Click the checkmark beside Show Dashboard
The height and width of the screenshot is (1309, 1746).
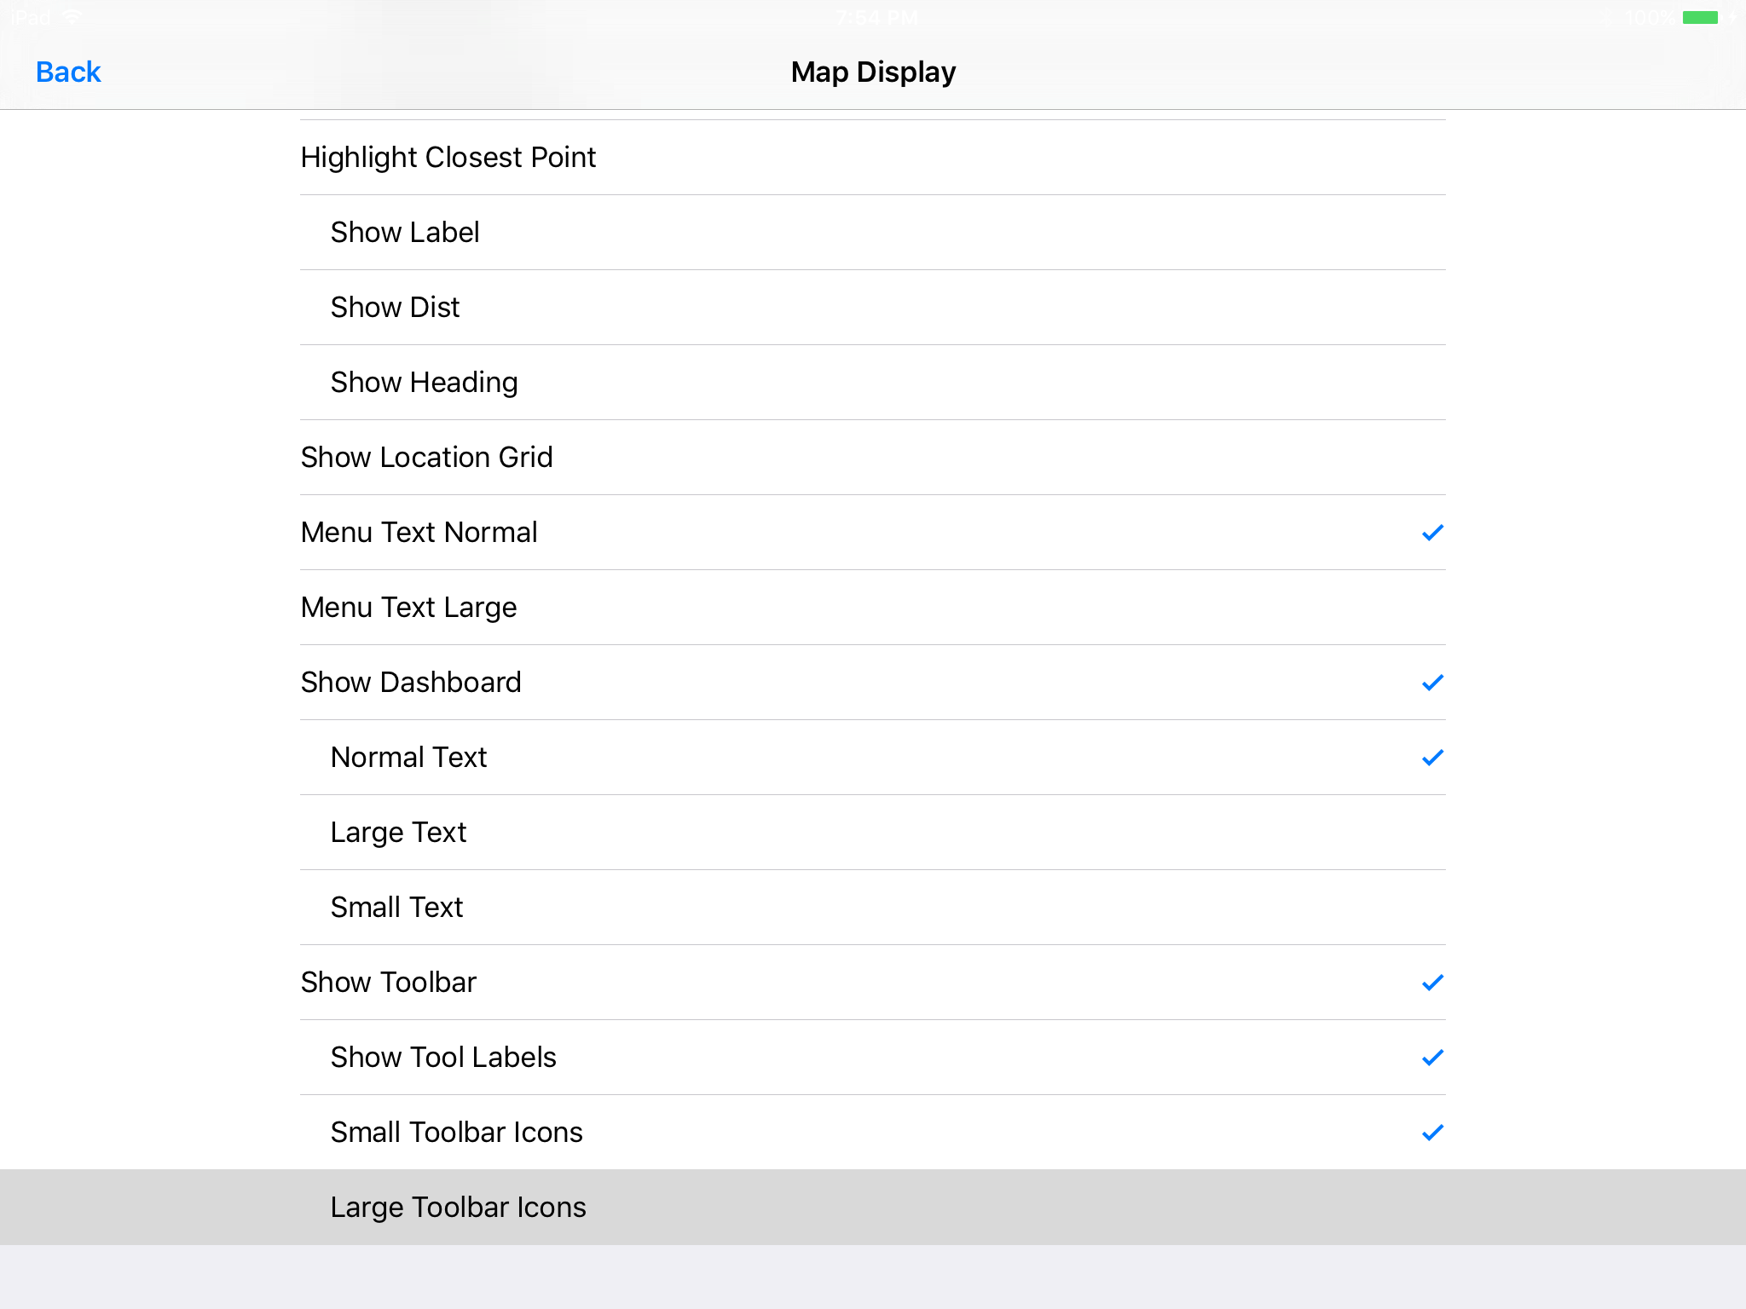pos(1432,683)
